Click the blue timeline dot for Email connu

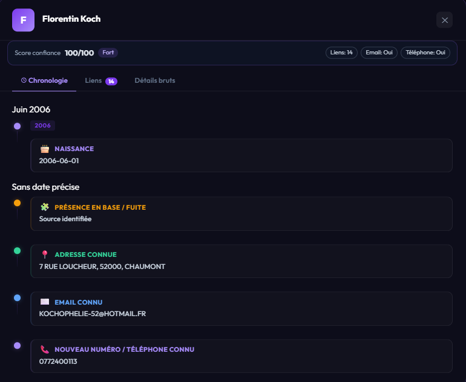click(17, 298)
